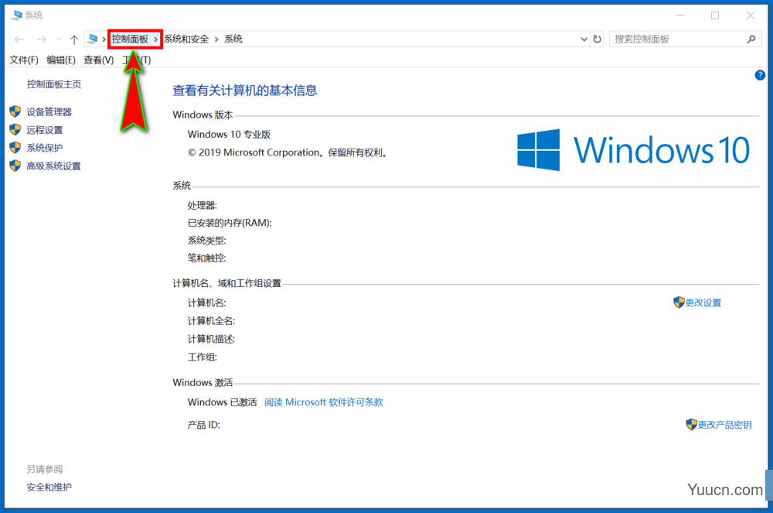The image size is (773, 513).
Task: Open 高级系统设置 link
Action: 54,166
